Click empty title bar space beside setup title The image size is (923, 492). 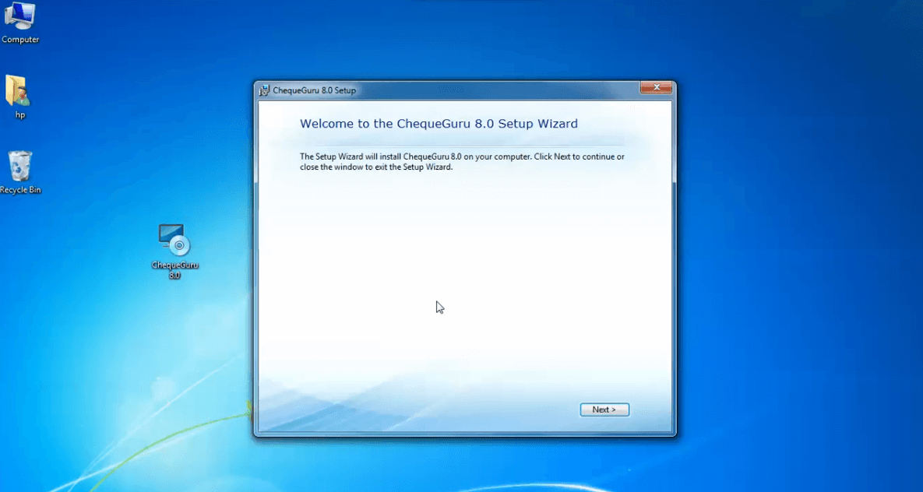(498, 90)
